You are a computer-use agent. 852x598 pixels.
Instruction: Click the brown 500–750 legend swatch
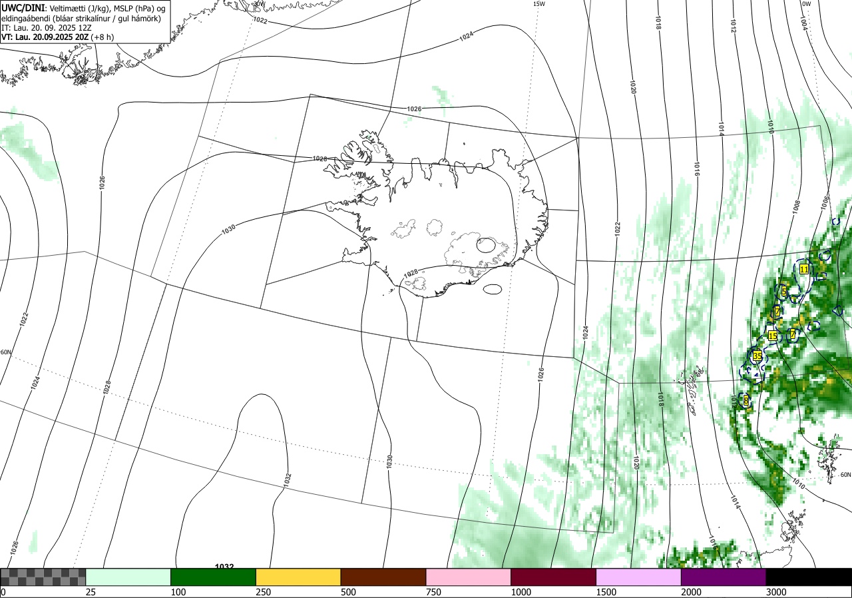click(x=383, y=577)
